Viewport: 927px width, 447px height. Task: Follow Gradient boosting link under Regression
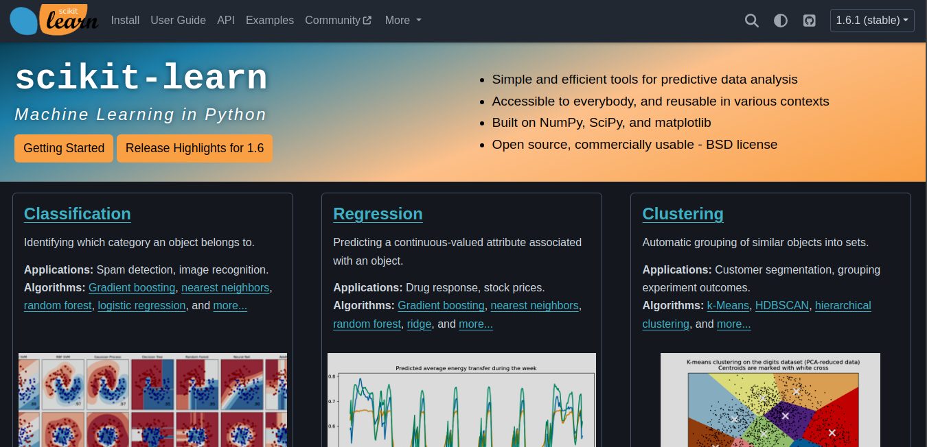442,305
